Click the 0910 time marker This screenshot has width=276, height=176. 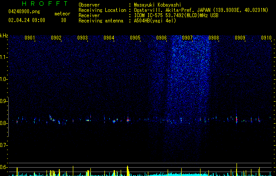point(266,38)
